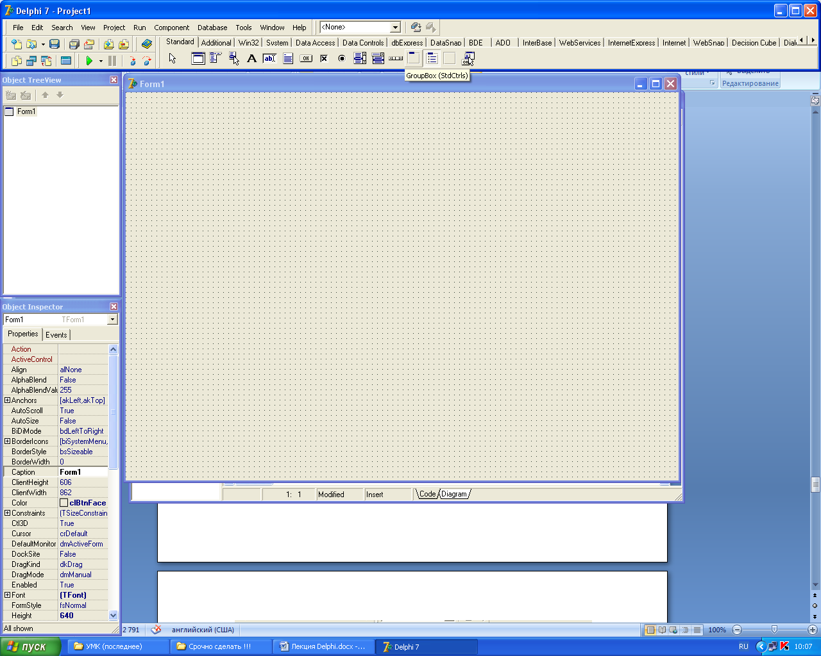Switch to the Diagram tab

(454, 494)
